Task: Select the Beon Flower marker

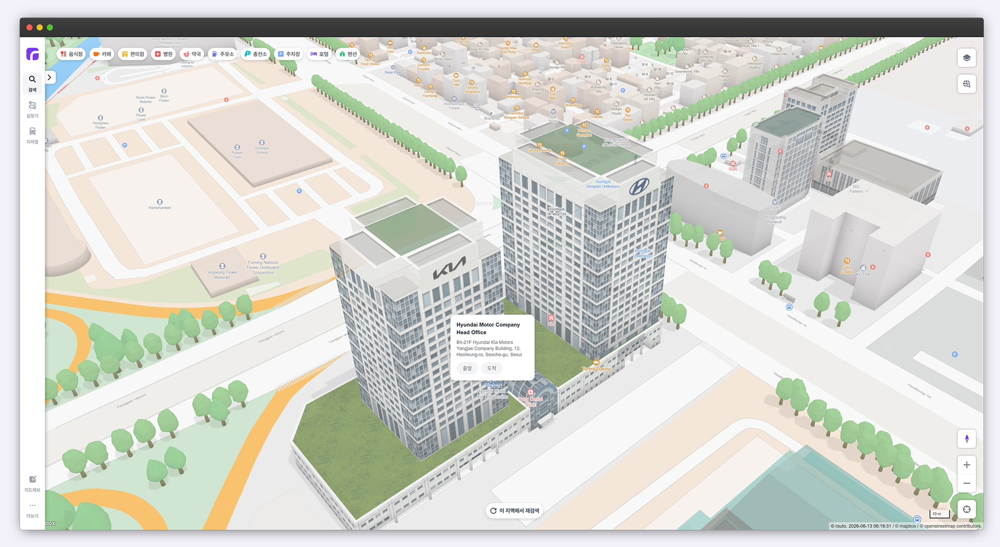Action: (164, 91)
